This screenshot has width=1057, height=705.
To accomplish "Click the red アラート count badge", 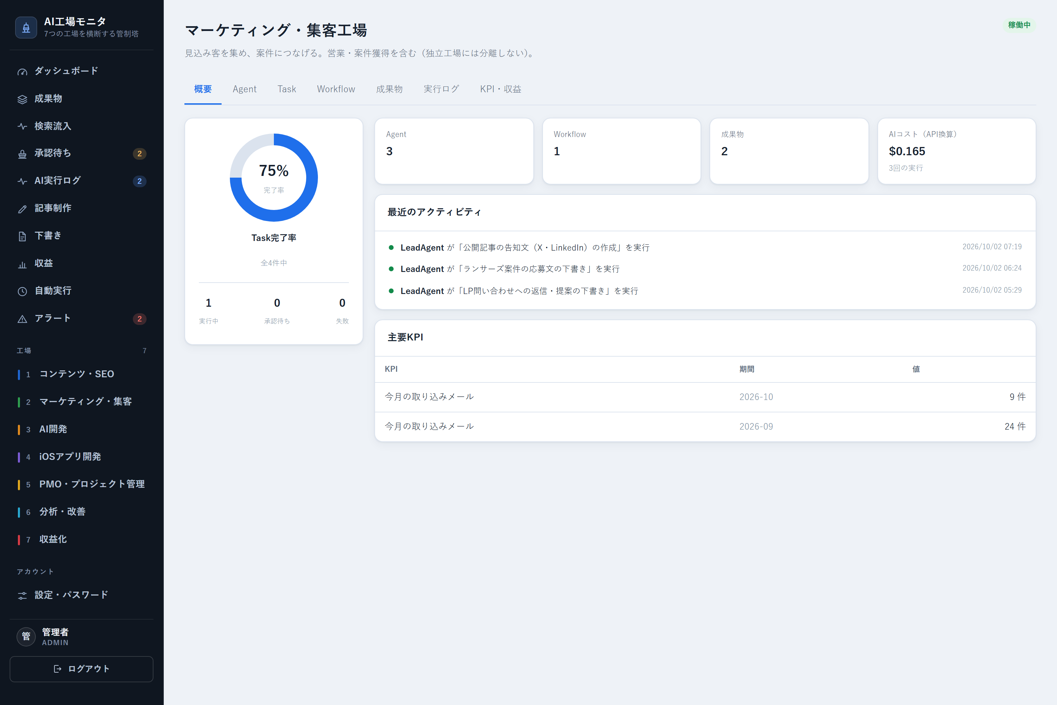I will click(139, 319).
